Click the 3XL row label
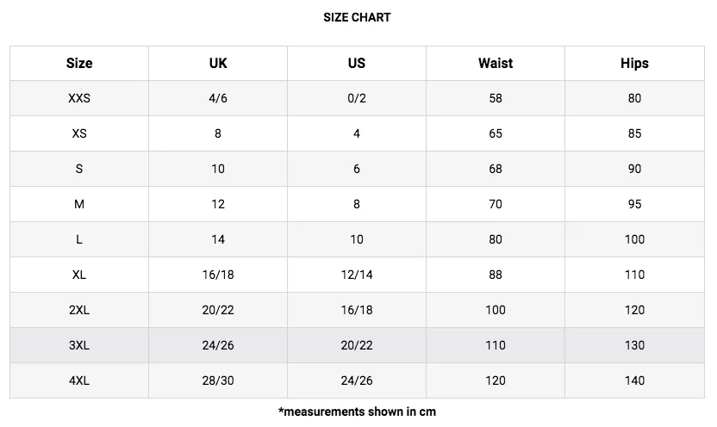This screenshot has width=717, height=427. [79, 345]
